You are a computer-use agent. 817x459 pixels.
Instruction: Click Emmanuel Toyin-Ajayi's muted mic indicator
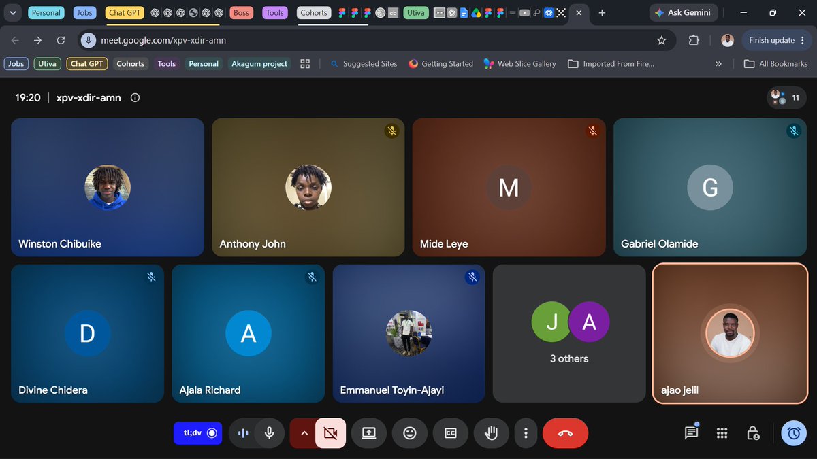pos(472,277)
